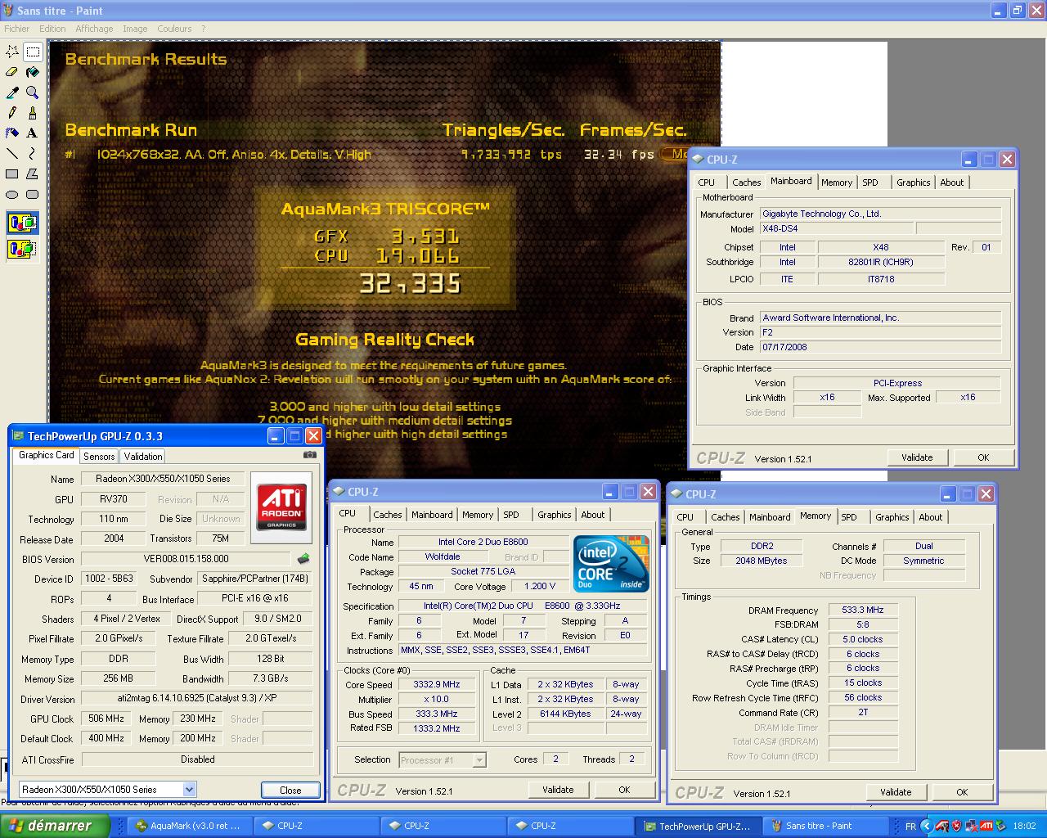
Task: Open the démarrer Start button
Action: [55, 826]
